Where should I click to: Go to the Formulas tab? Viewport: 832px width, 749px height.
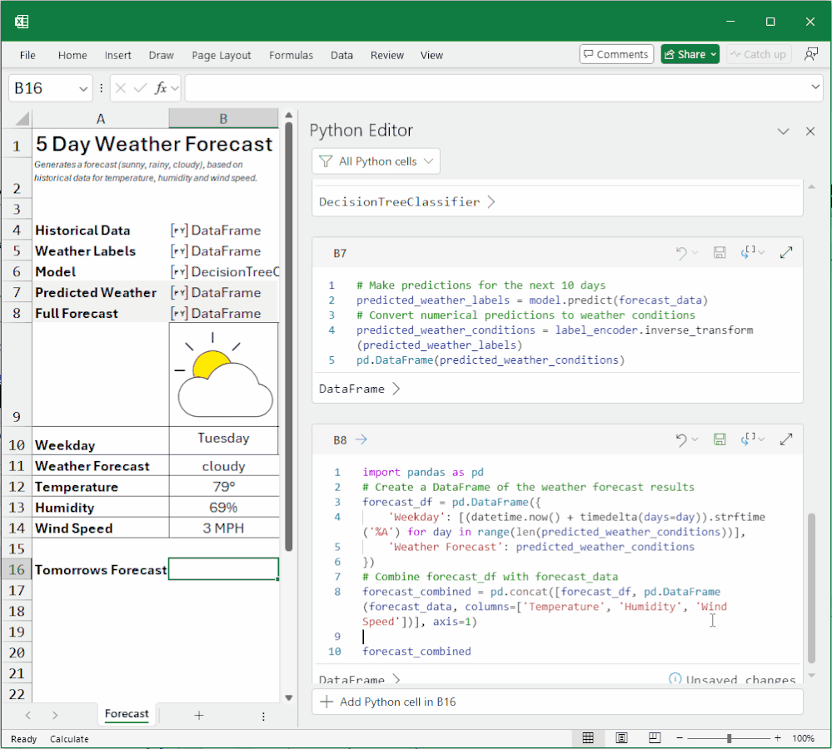point(291,55)
